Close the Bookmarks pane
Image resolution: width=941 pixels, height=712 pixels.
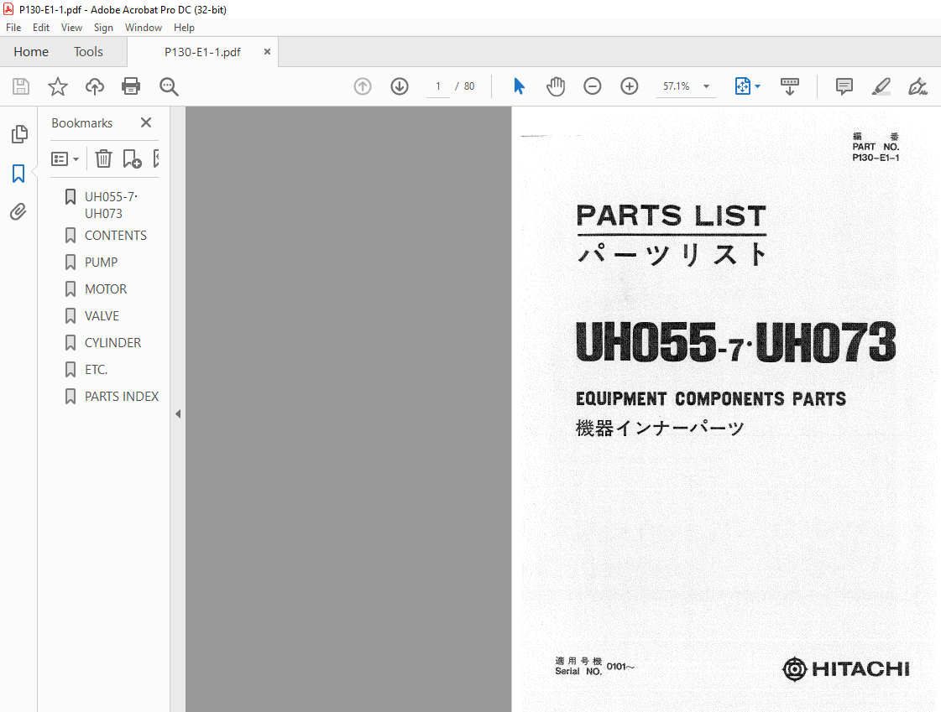tap(146, 123)
